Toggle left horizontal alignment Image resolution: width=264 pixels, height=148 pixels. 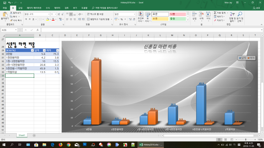point(68,19)
